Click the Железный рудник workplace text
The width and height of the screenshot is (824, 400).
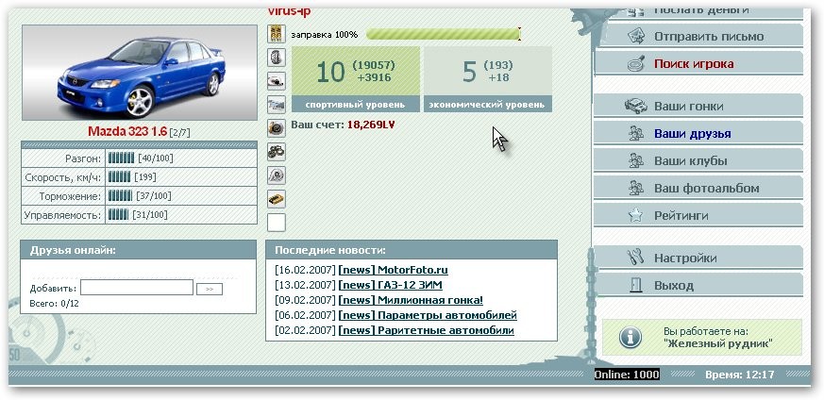coord(718,344)
